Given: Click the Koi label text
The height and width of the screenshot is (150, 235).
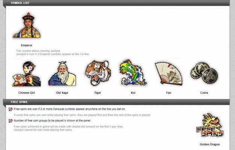Looking at the screenshot, I should (133, 93).
